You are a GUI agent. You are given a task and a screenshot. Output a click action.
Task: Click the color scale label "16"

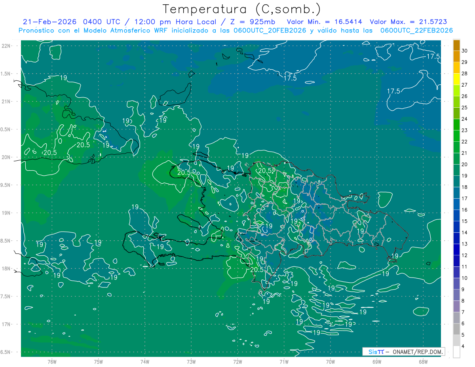(465, 210)
